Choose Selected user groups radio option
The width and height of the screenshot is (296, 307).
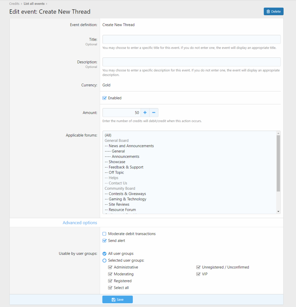click(104, 261)
